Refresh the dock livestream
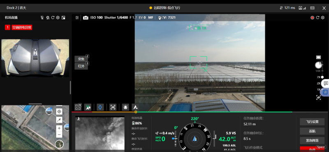This screenshot has height=152, width=329. (53, 18)
